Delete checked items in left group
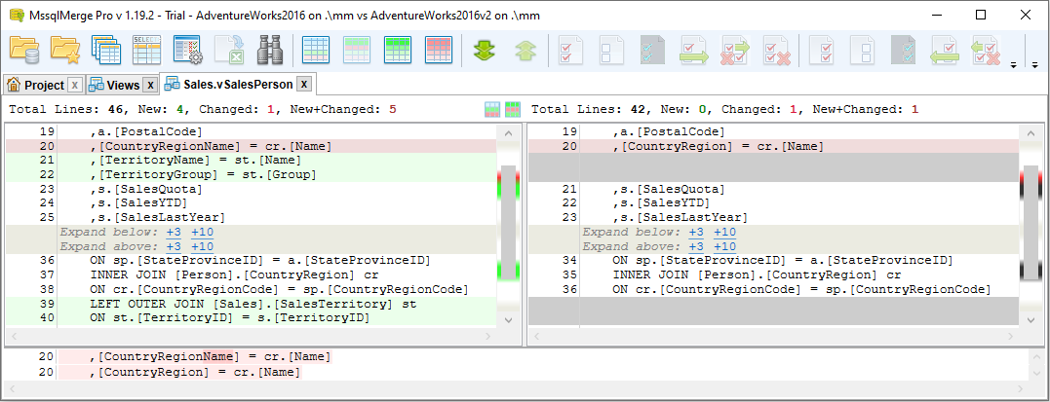This screenshot has height=402, width=1050. point(777,51)
